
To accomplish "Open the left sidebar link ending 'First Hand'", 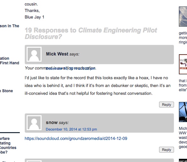I will point(9,61).
